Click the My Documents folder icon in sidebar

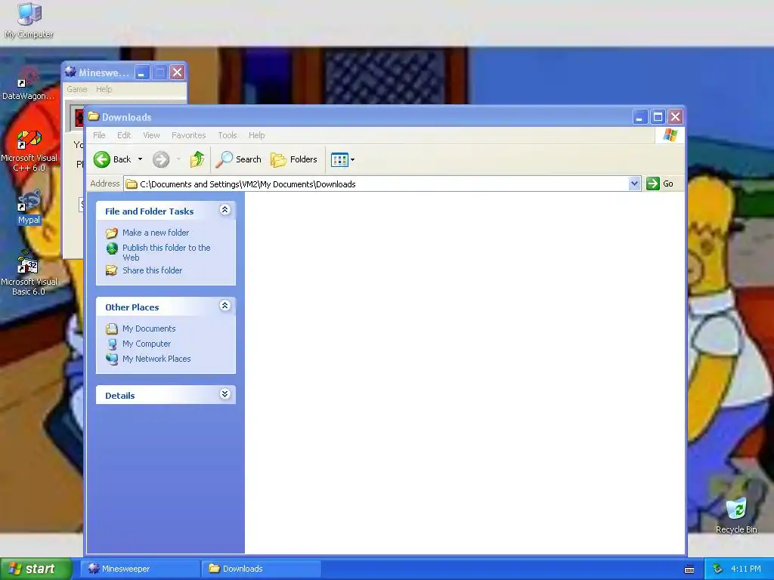(112, 329)
